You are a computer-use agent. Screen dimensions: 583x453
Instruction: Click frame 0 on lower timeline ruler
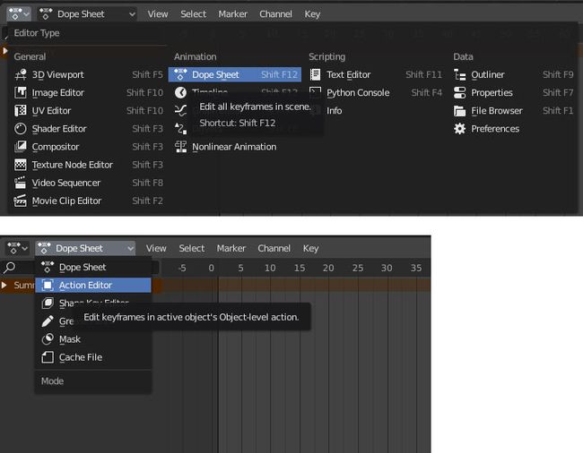[211, 268]
